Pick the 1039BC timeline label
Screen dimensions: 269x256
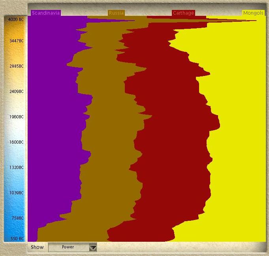tap(16, 193)
